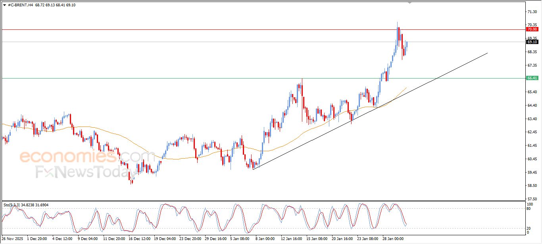Click the 28 Jan 00:00 time label
542x244 pixels.
pyautogui.click(x=393, y=239)
